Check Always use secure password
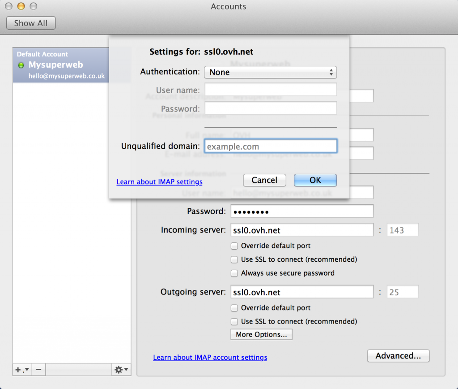Image resolution: width=458 pixels, height=389 pixels. pos(234,273)
